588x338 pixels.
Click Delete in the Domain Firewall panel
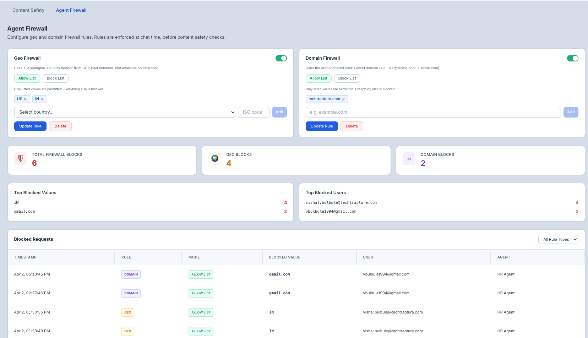tap(352, 126)
